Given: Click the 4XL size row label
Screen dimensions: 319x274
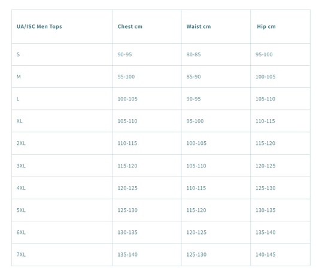Looking at the screenshot, I should tap(21, 188).
